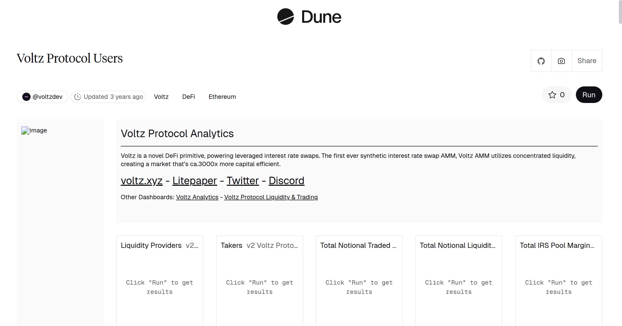
Task: Click the camera screenshot icon
Action: point(561,61)
